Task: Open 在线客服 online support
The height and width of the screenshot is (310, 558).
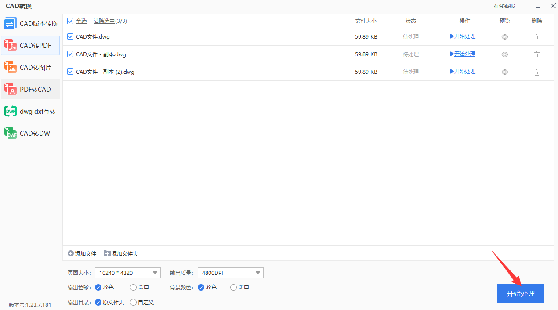Action: 504,6
